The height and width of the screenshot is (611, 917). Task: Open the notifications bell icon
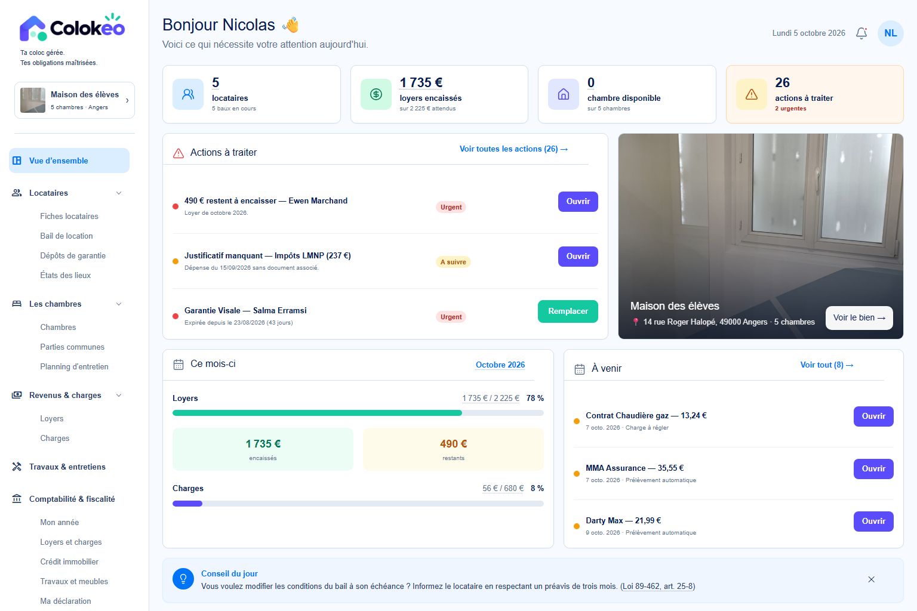click(x=861, y=33)
